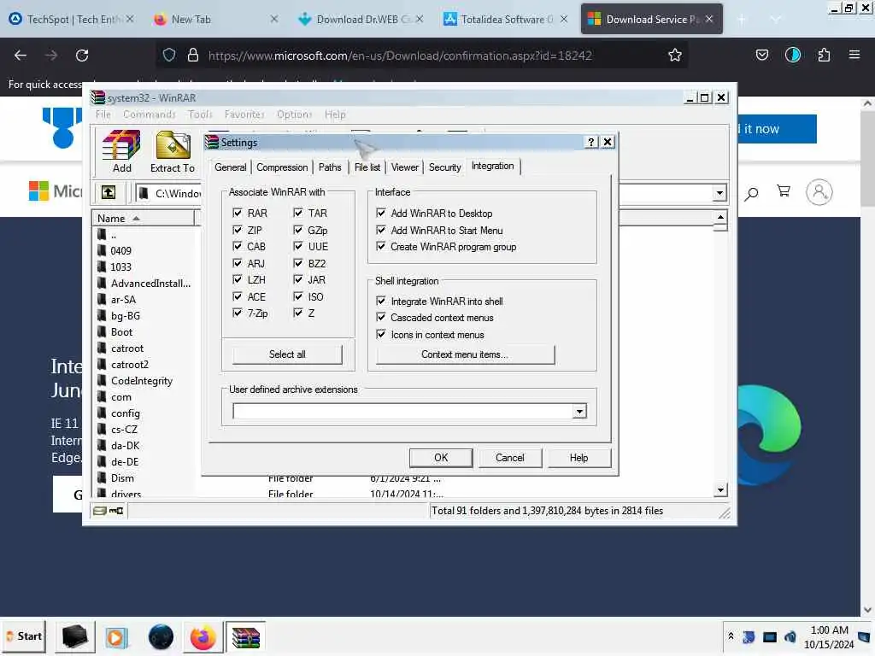Click the WinRAR taskbar icon
875x656 pixels.
(246, 637)
